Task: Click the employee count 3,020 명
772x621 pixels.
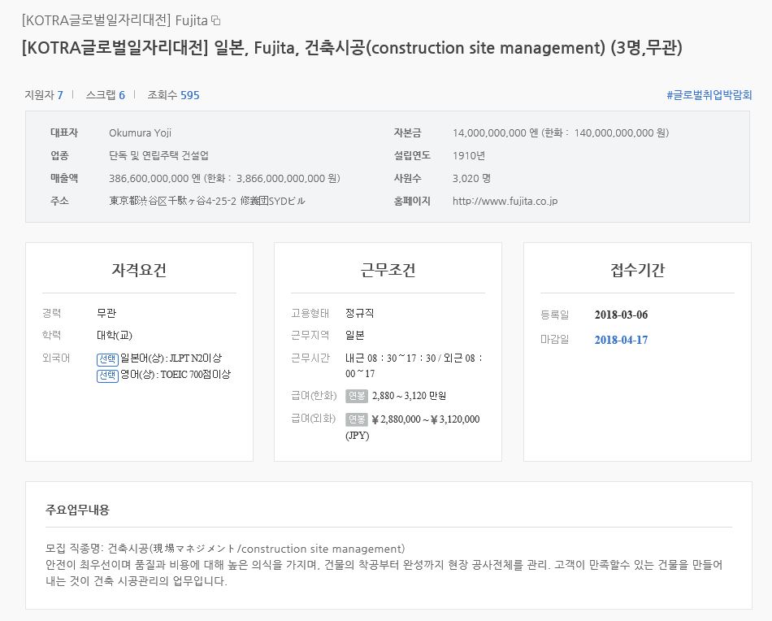Action: (471, 178)
